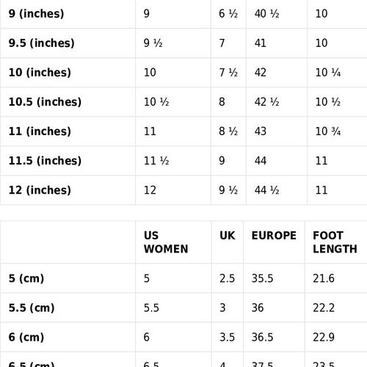Select the 12 (inches) row label
The image size is (367, 367).
click(x=40, y=190)
